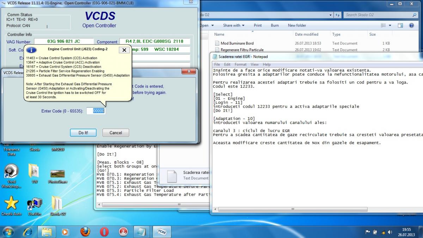Open the View menu in Notepad

[x=255, y=65]
